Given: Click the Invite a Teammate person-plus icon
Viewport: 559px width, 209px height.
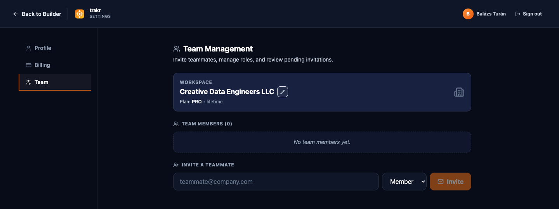Looking at the screenshot, I should [x=176, y=165].
